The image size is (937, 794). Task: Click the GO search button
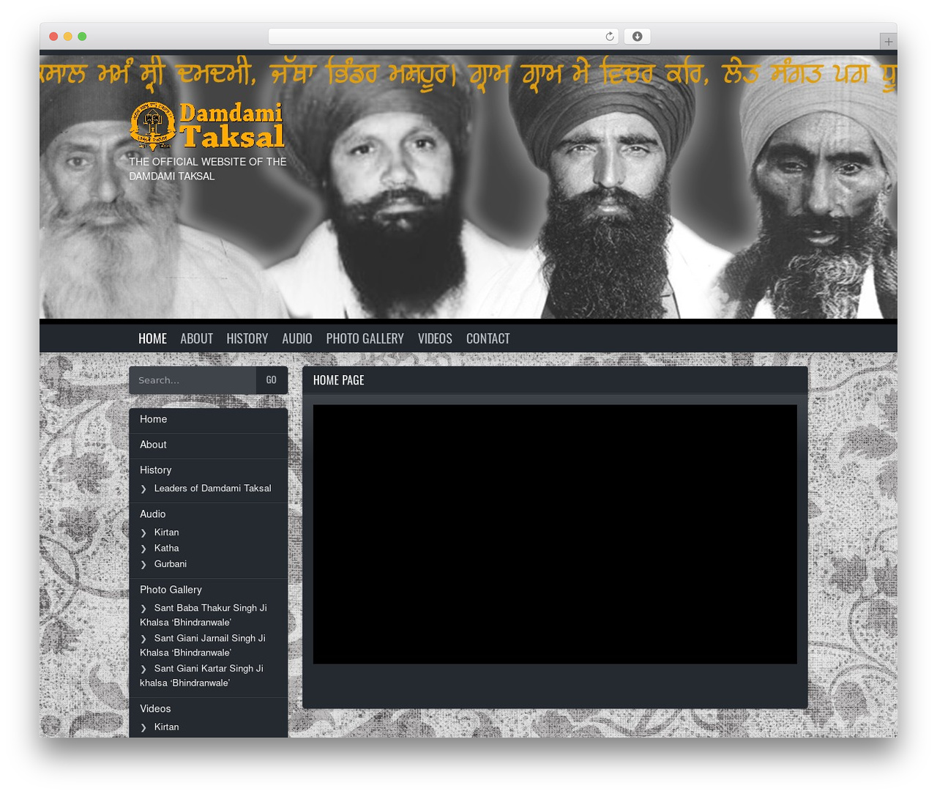272,380
